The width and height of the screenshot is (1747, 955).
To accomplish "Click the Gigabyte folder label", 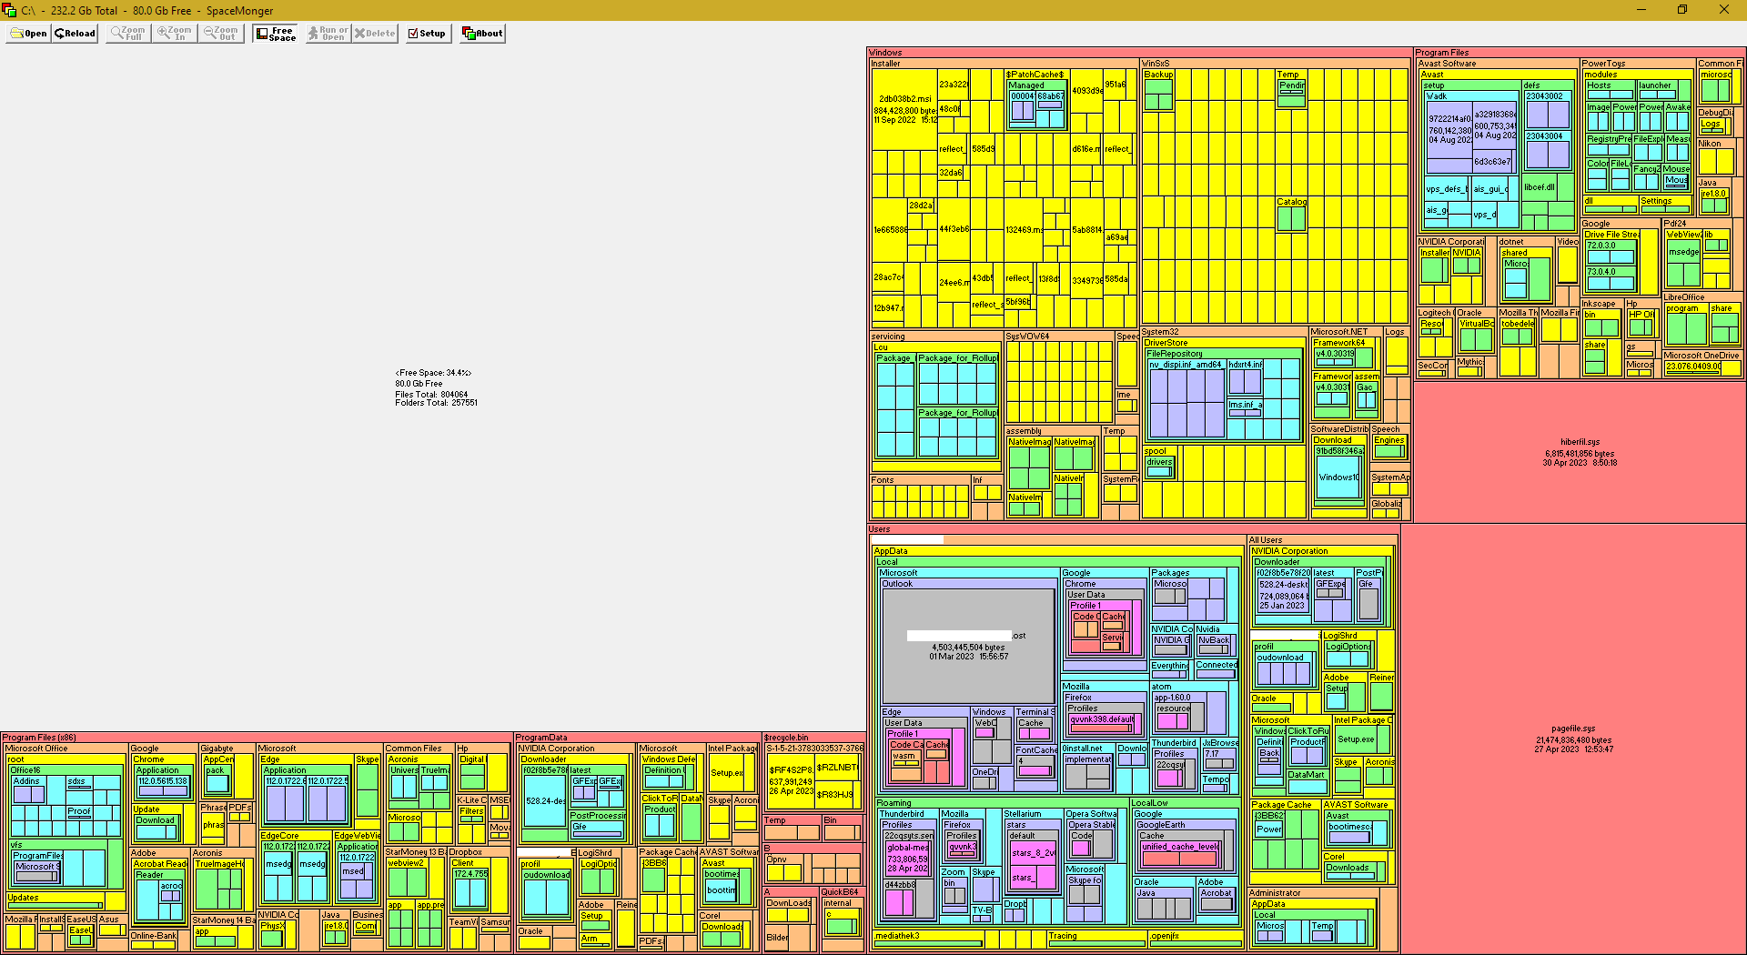I will point(217,749).
